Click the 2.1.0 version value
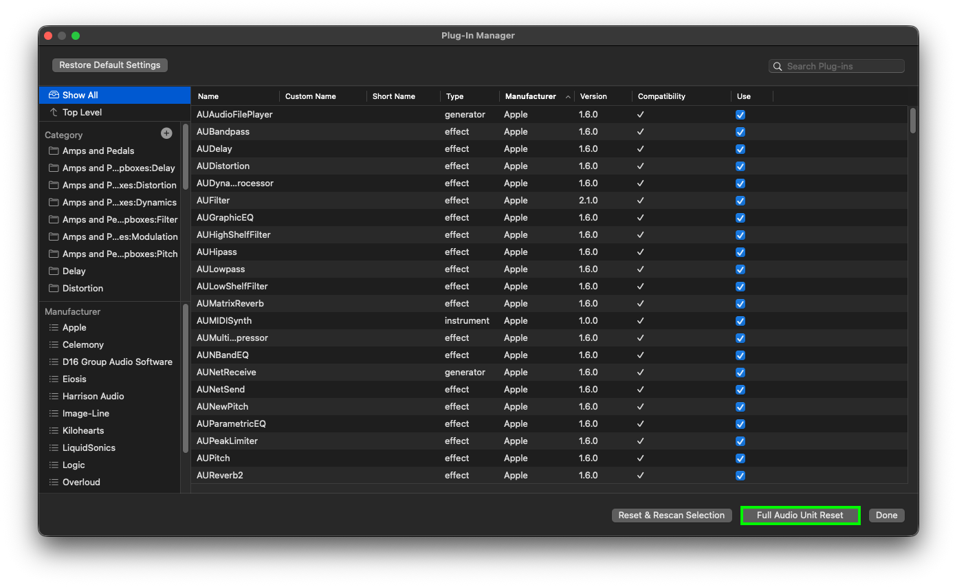957x587 pixels. tap(588, 200)
